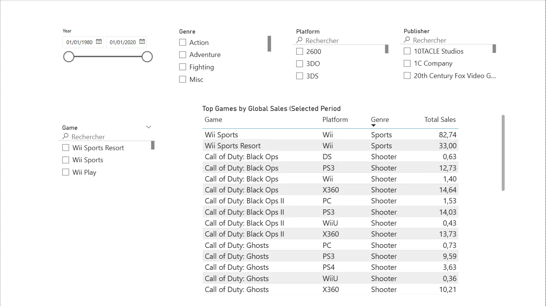Tick the 20th Century Fox publisher checkbox
The width and height of the screenshot is (546, 306).
(407, 75)
